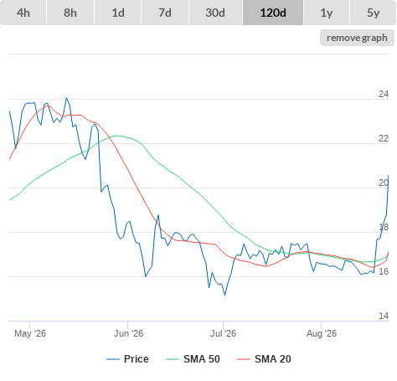Switch to the 8h time range

tap(70, 13)
